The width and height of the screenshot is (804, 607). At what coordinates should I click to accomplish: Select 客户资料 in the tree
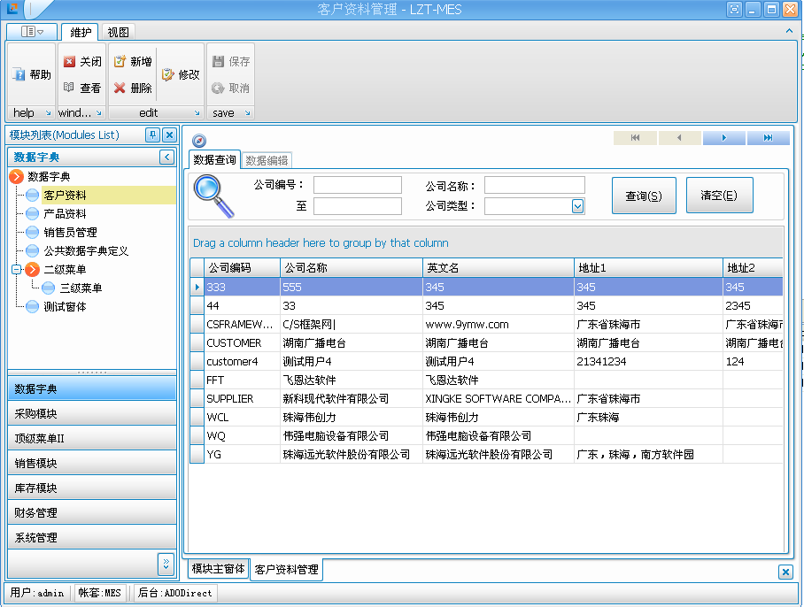click(x=66, y=196)
